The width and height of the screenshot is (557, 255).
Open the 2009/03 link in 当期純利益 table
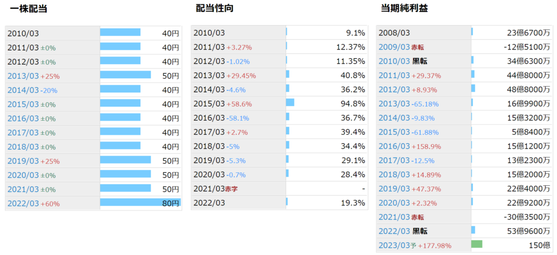(394, 47)
